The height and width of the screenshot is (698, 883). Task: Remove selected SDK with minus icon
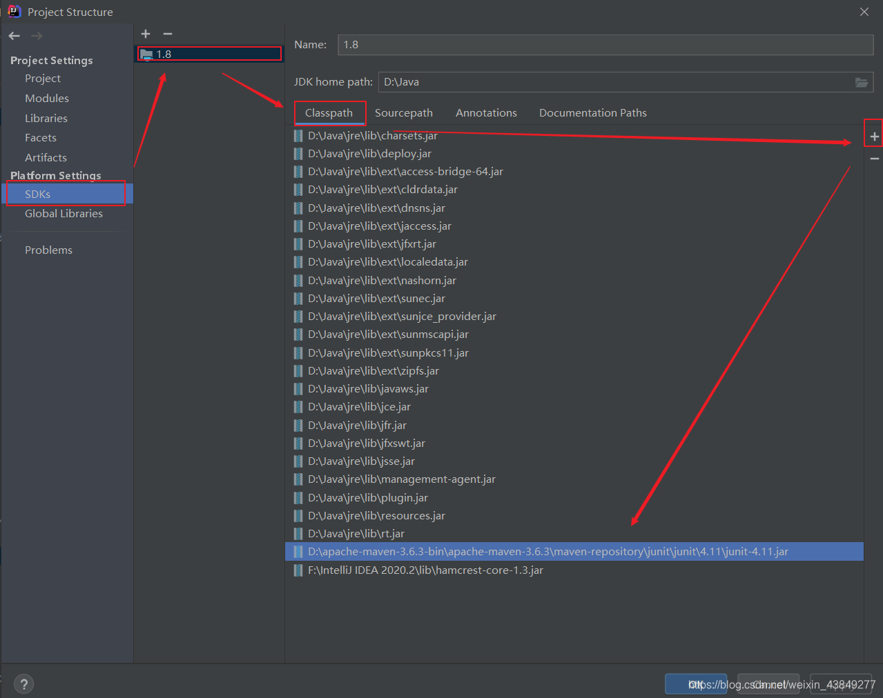168,34
